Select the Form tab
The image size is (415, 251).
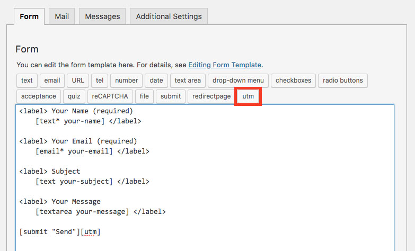[29, 16]
